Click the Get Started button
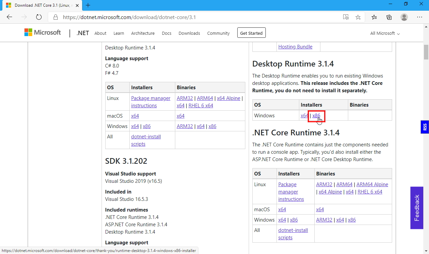Image resolution: width=429 pixels, height=254 pixels. pos(251,33)
